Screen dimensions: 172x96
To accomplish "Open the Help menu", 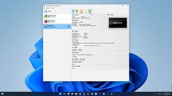I will coord(52,8).
